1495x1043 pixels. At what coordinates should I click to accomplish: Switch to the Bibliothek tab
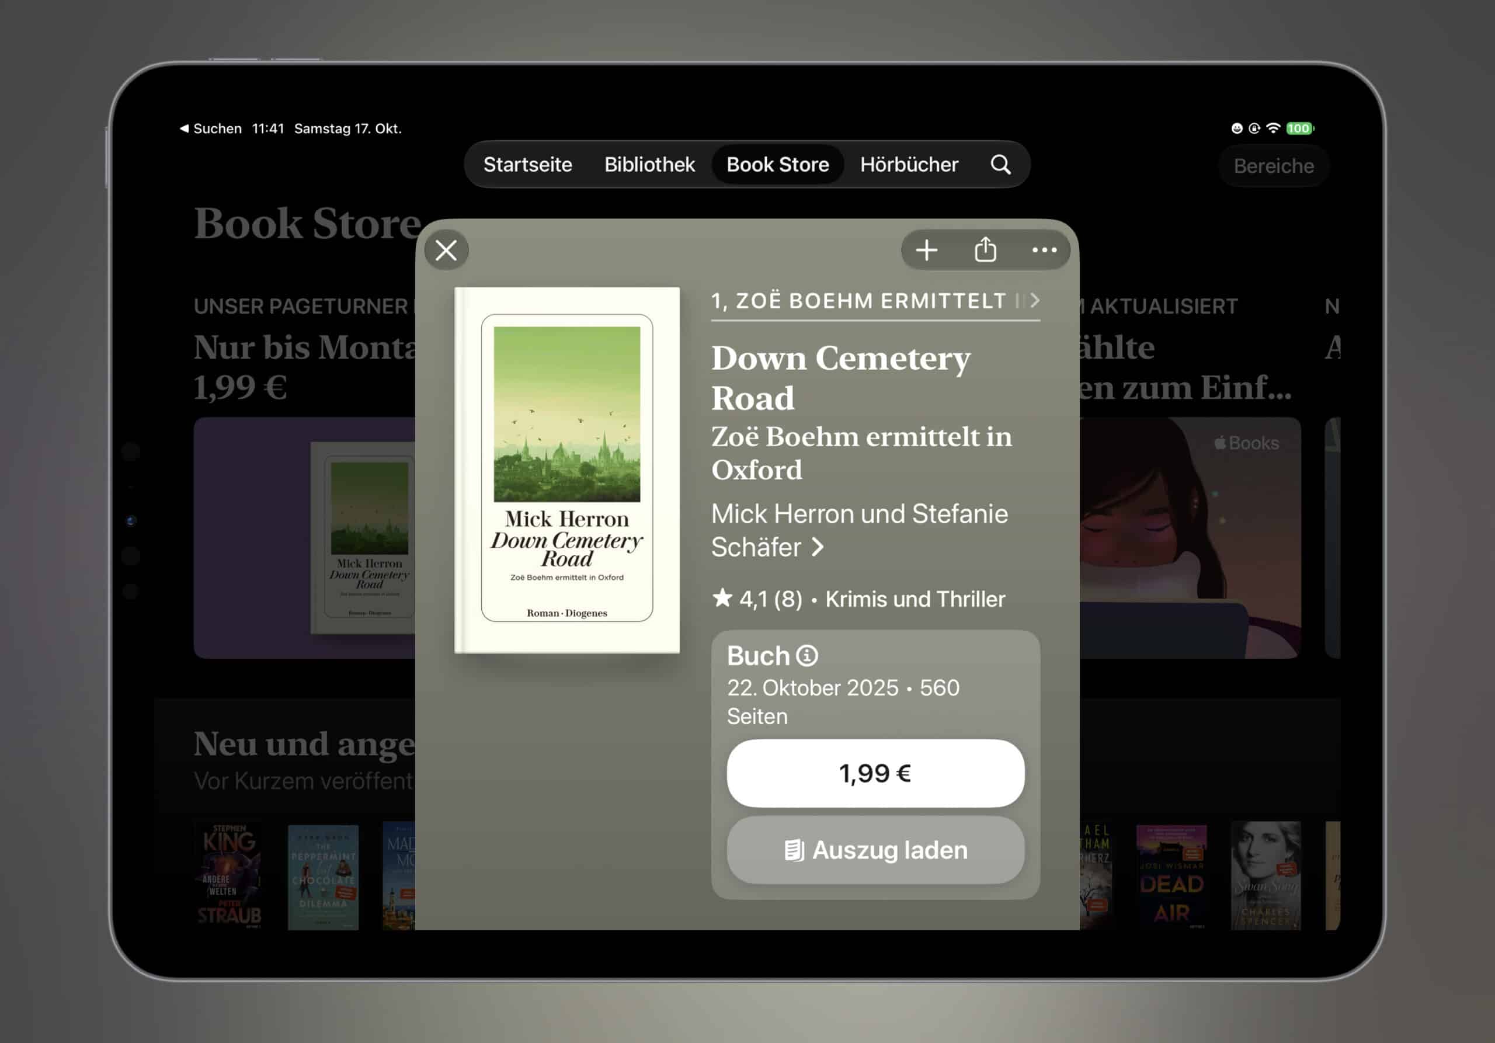(x=649, y=165)
